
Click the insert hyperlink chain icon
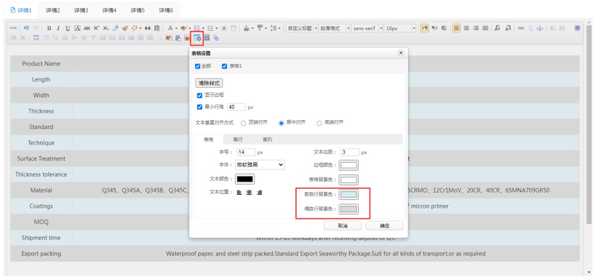pos(521,28)
